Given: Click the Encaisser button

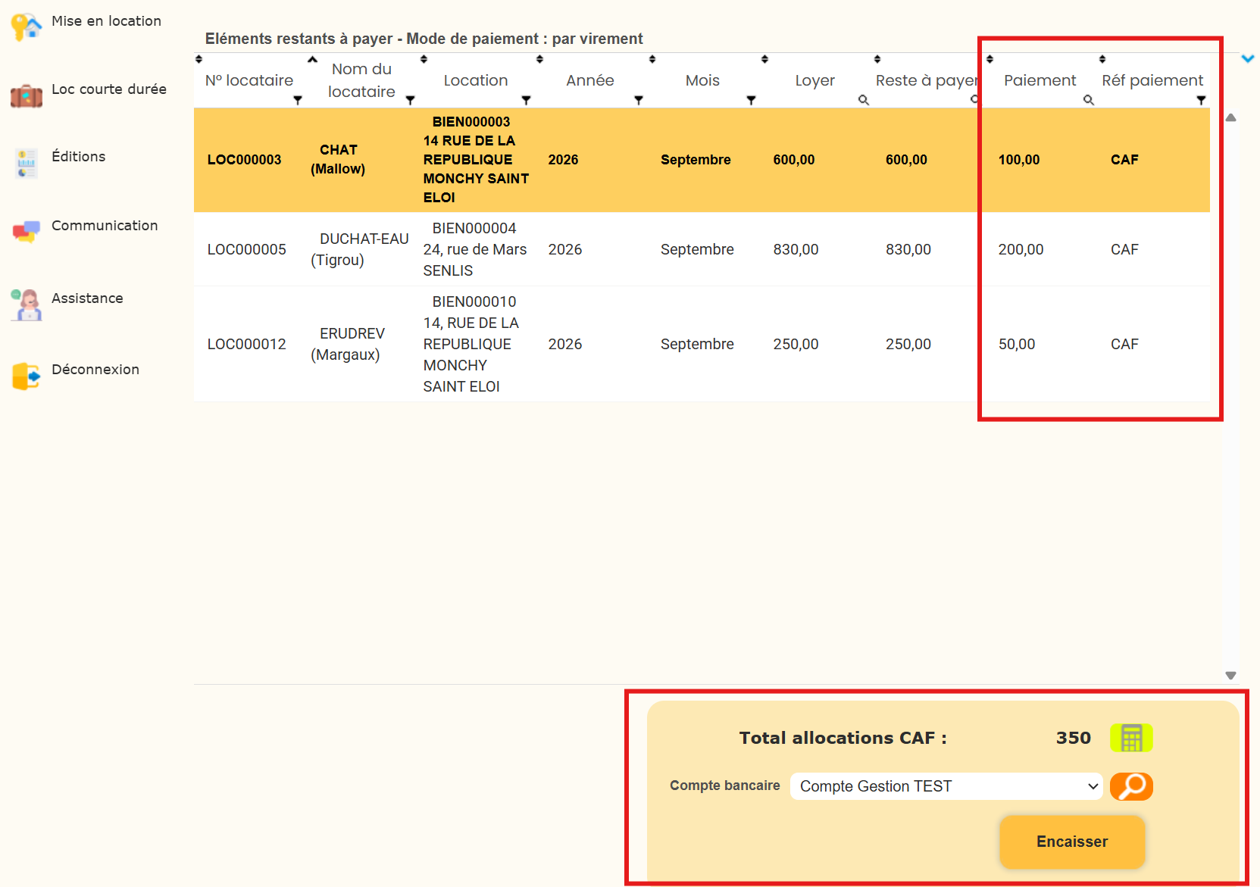Looking at the screenshot, I should (x=1072, y=842).
